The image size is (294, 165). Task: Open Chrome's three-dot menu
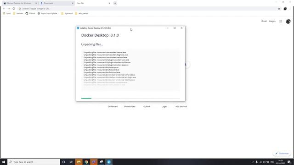pyautogui.click(x=290, y=9)
